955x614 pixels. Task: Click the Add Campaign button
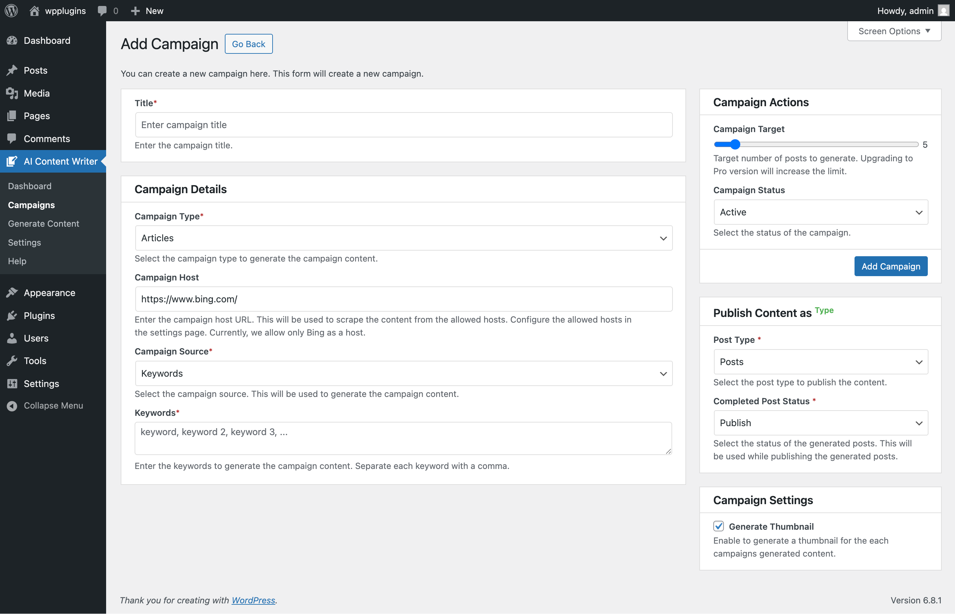(890, 266)
